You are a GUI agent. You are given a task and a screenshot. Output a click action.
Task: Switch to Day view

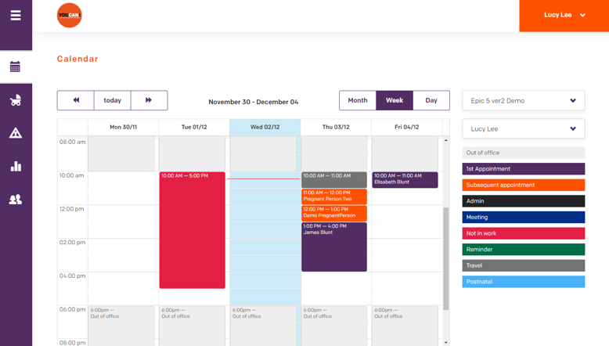click(431, 100)
